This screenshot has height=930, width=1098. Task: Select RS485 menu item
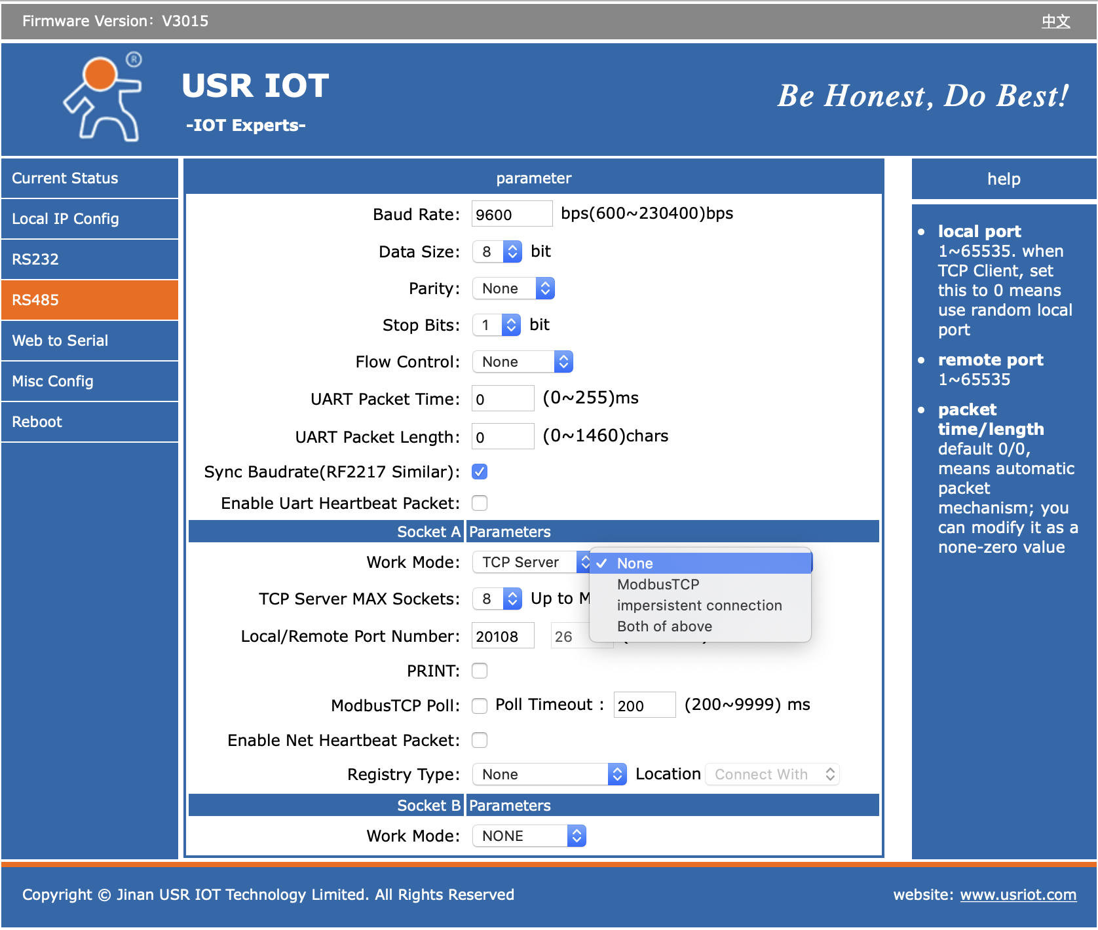90,300
